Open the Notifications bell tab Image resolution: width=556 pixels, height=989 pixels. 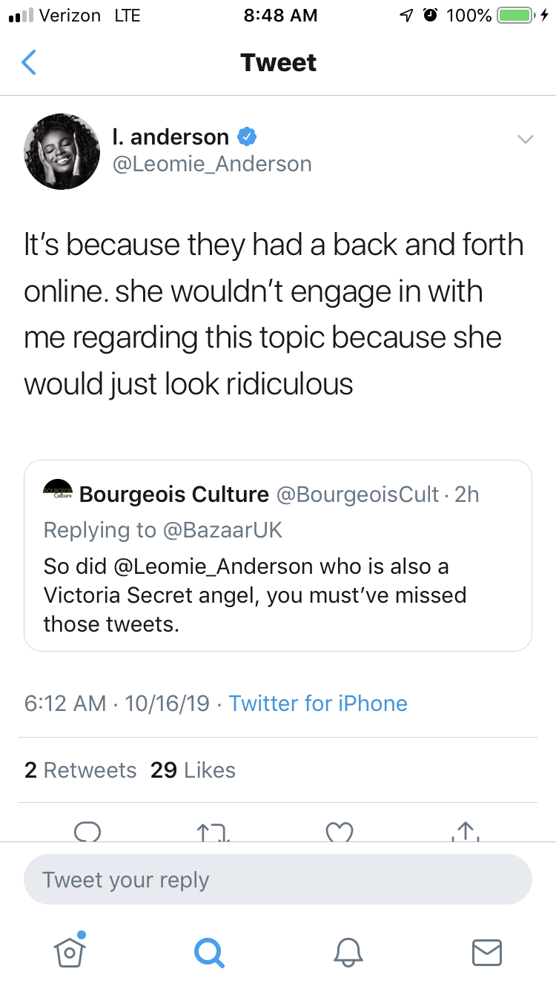(x=348, y=950)
